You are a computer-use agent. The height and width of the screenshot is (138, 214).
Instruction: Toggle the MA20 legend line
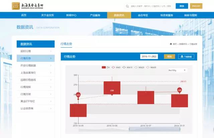pyautogui.click(x=139, y=67)
